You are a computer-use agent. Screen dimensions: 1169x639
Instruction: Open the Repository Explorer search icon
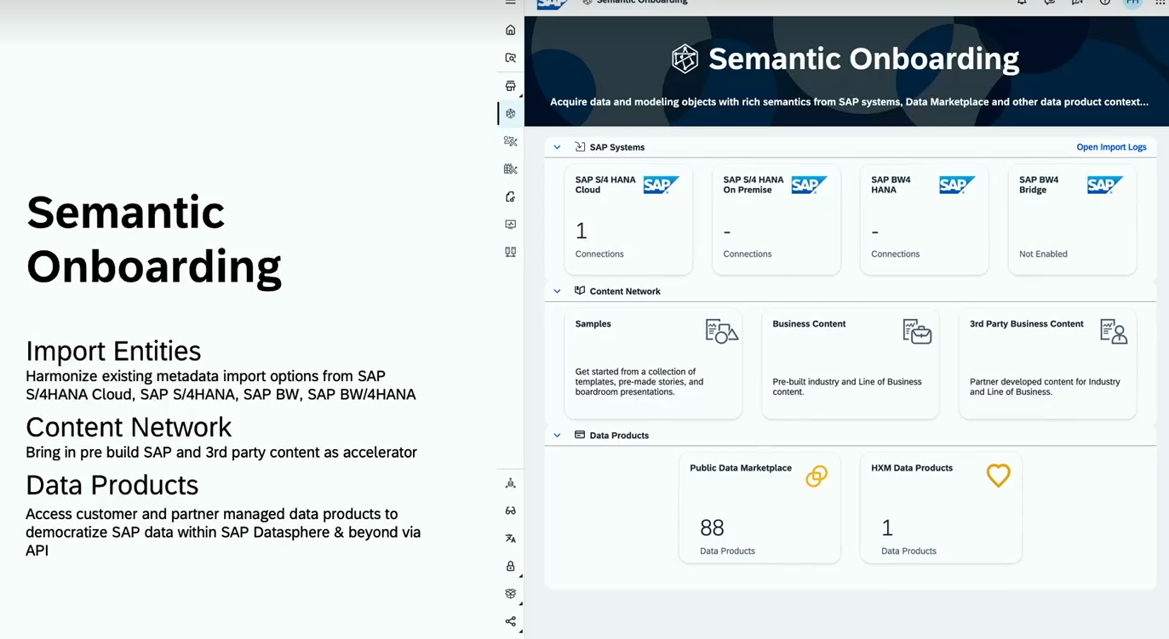coord(510,57)
